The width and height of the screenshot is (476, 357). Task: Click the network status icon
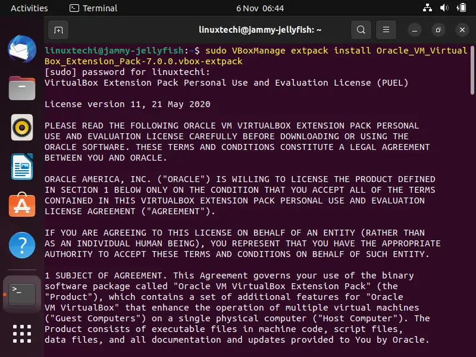(x=427, y=8)
